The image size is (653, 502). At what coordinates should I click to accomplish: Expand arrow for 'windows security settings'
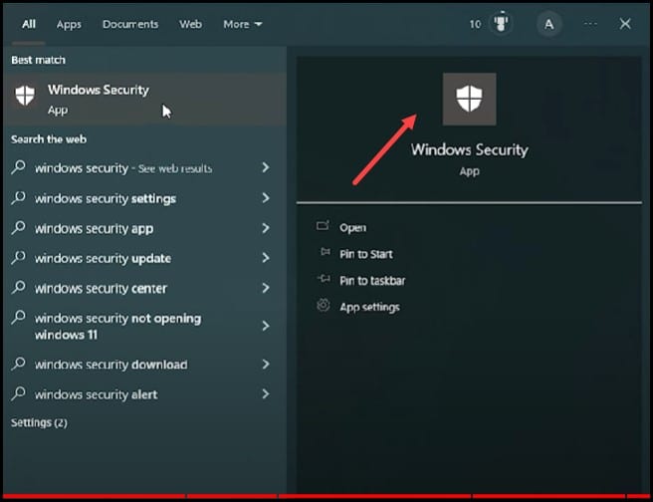[x=265, y=198]
